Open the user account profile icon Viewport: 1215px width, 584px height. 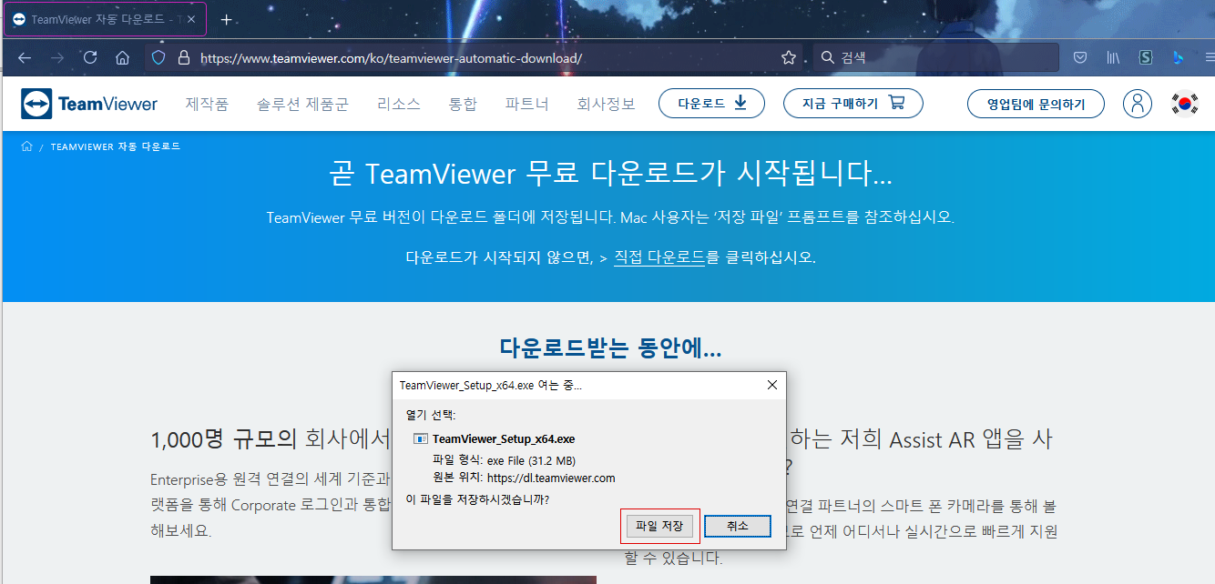[1137, 104]
